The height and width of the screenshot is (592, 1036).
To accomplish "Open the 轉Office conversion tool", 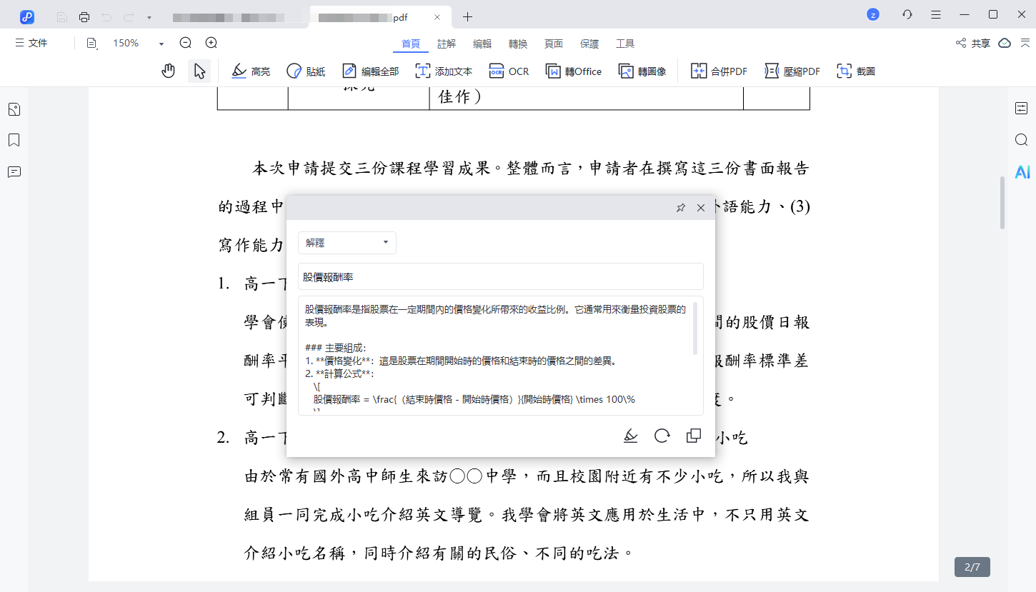I will pyautogui.click(x=574, y=71).
